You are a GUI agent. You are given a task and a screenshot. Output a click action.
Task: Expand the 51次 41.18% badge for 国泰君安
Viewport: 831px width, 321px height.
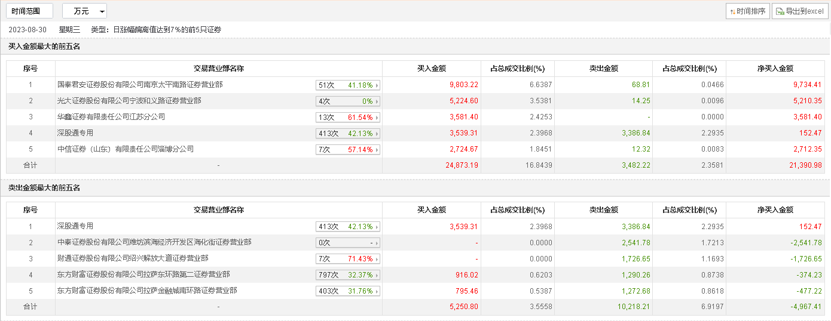pyautogui.click(x=349, y=85)
